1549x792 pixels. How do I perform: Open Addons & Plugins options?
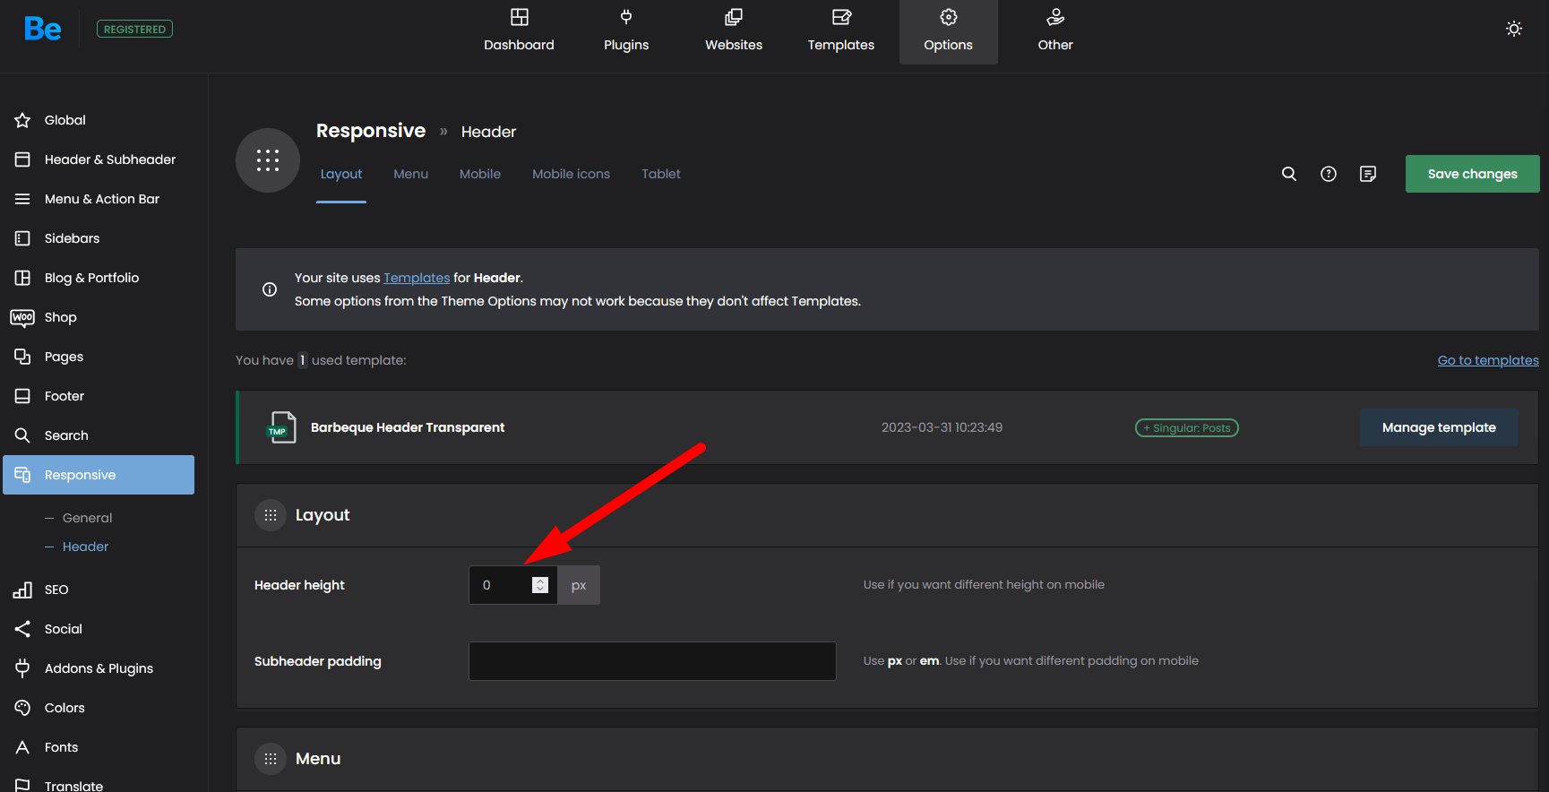pos(99,668)
